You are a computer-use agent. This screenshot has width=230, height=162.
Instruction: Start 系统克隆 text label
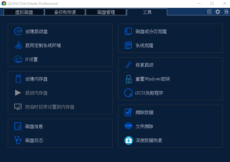coord(145,45)
